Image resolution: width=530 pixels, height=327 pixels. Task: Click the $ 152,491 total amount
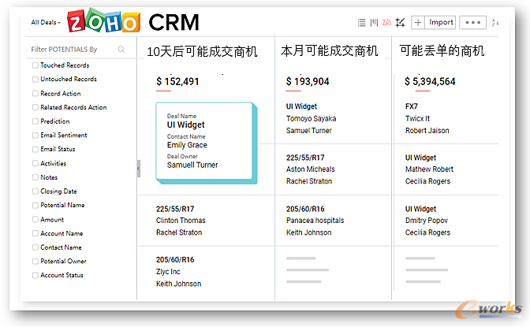(x=177, y=81)
